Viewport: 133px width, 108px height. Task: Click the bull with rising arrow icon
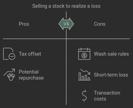click(x=9, y=75)
